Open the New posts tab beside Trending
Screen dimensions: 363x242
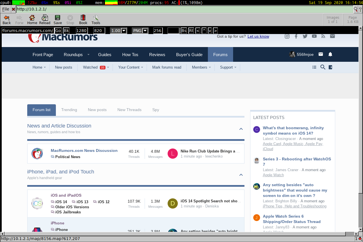(97, 110)
